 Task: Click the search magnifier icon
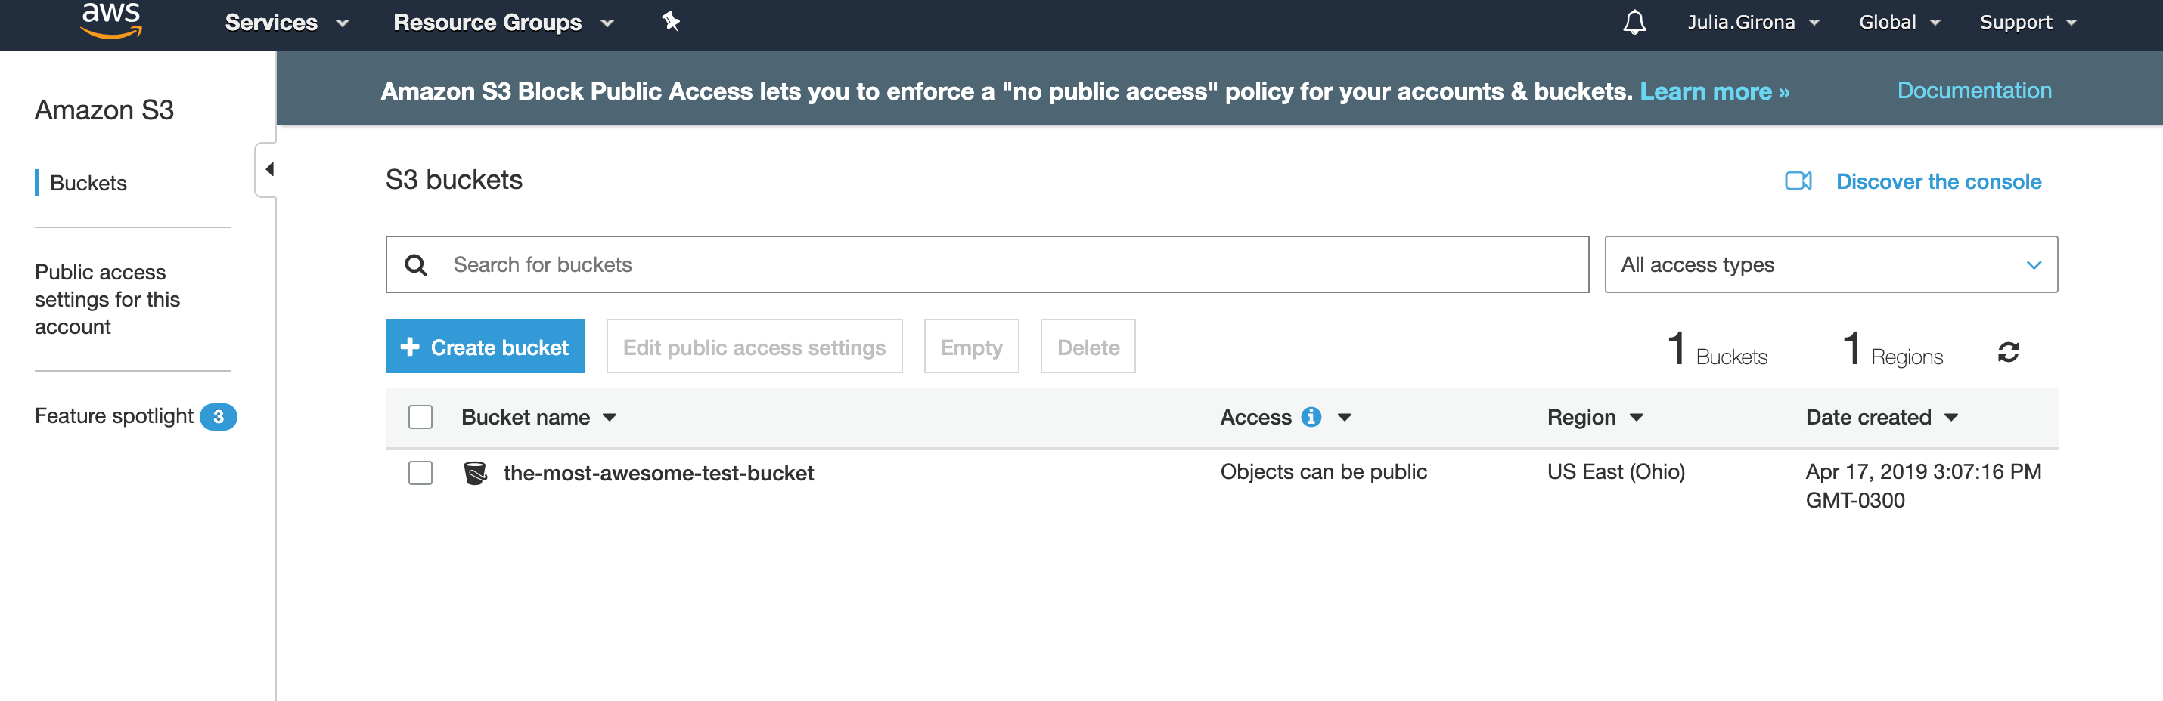pyautogui.click(x=416, y=265)
